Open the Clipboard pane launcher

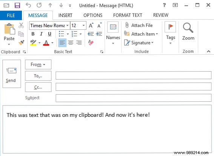[x=25, y=52]
